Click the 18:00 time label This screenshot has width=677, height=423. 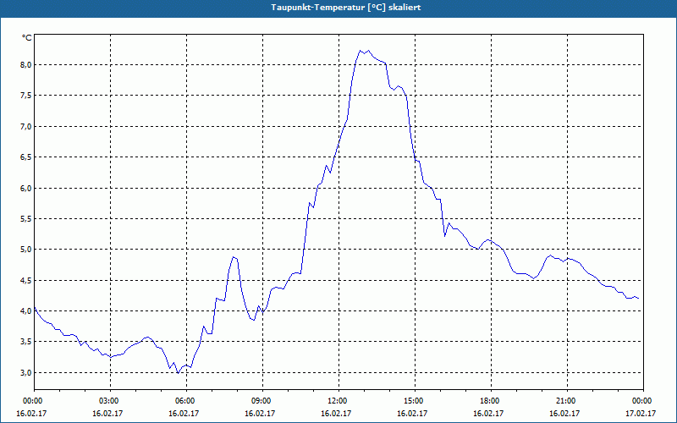click(488, 401)
